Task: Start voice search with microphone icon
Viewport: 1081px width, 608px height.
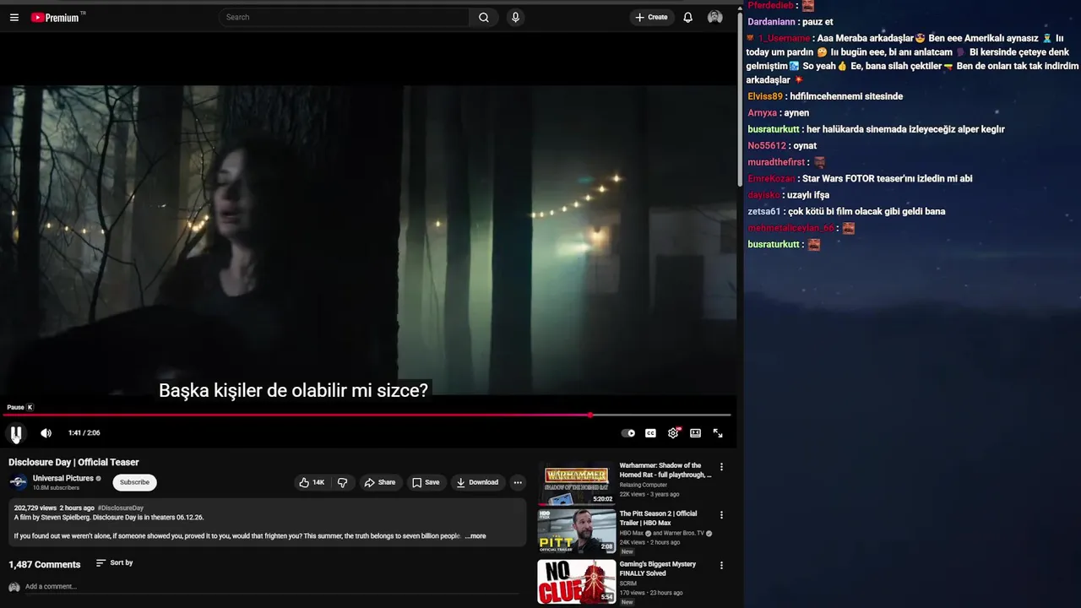Action: point(515,17)
